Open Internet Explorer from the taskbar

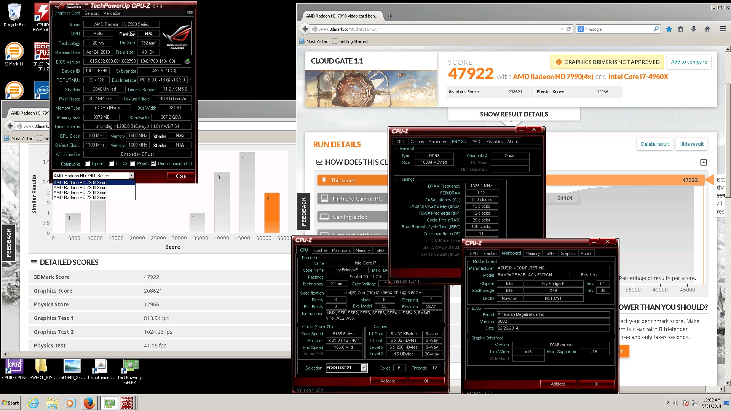pos(34,403)
